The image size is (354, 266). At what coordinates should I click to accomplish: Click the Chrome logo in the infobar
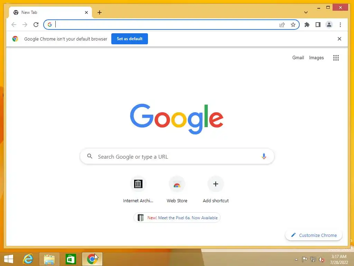pos(15,39)
